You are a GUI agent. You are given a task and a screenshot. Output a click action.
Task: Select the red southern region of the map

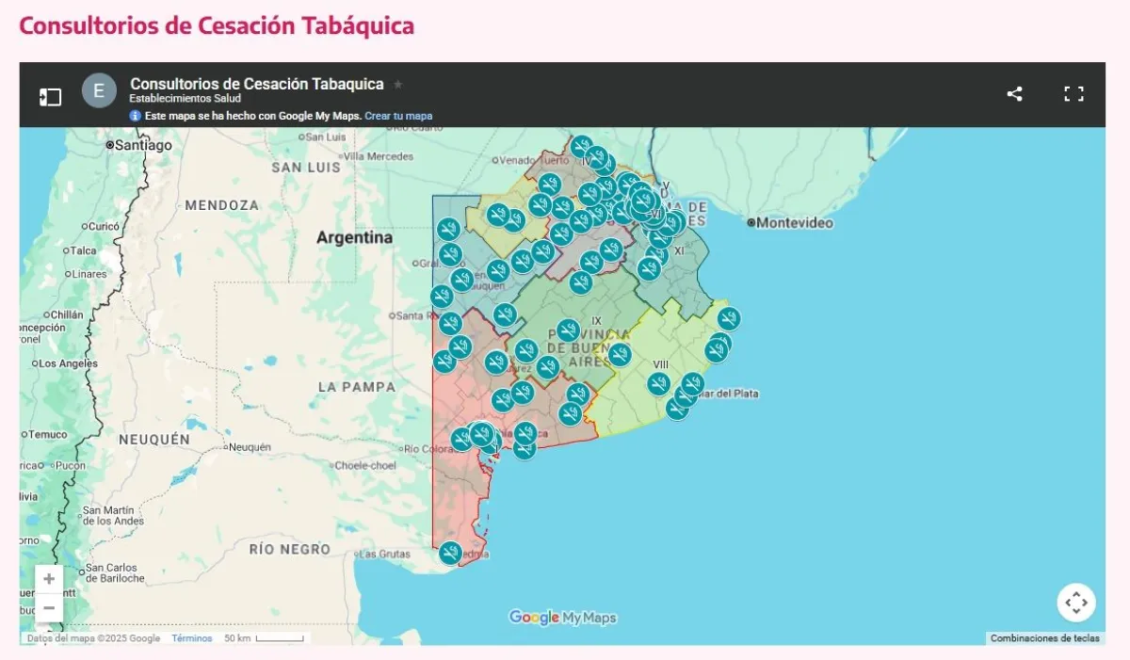tap(461, 490)
